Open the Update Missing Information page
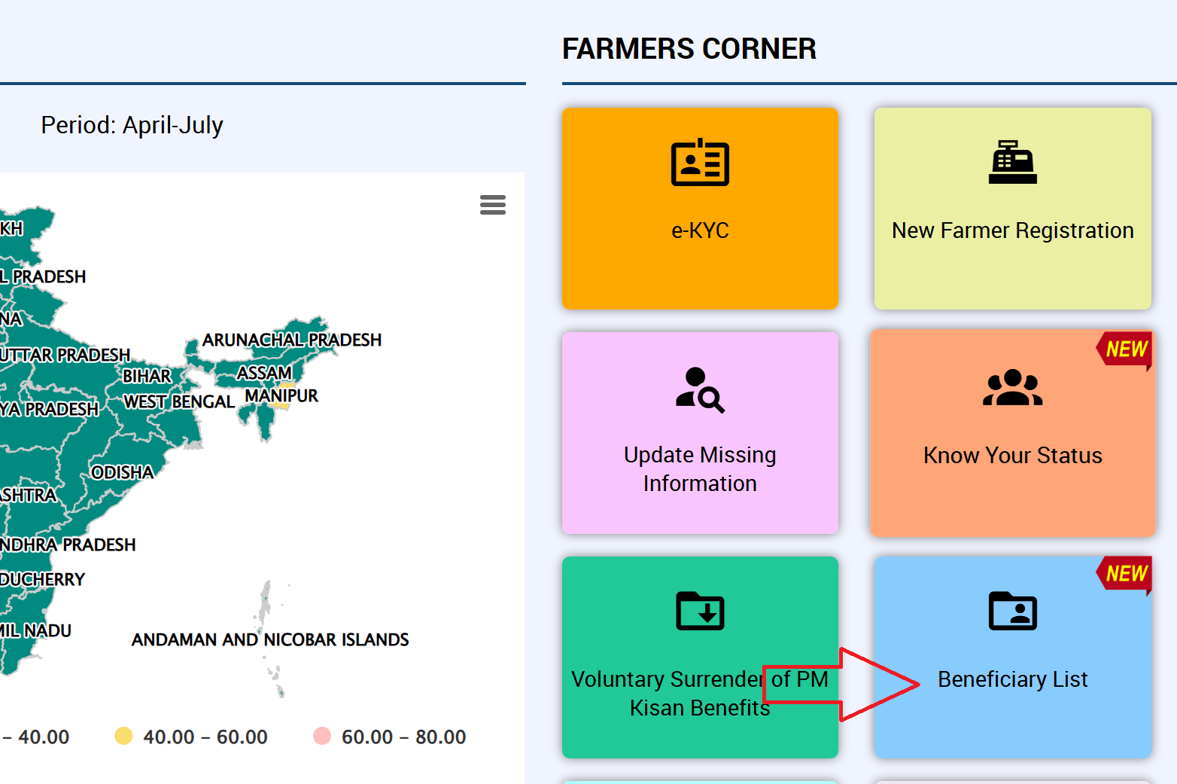 pos(699,468)
